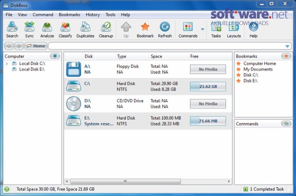This screenshot has height=196, width=296.
Task: Sort by the Free column header
Action: (210, 56)
